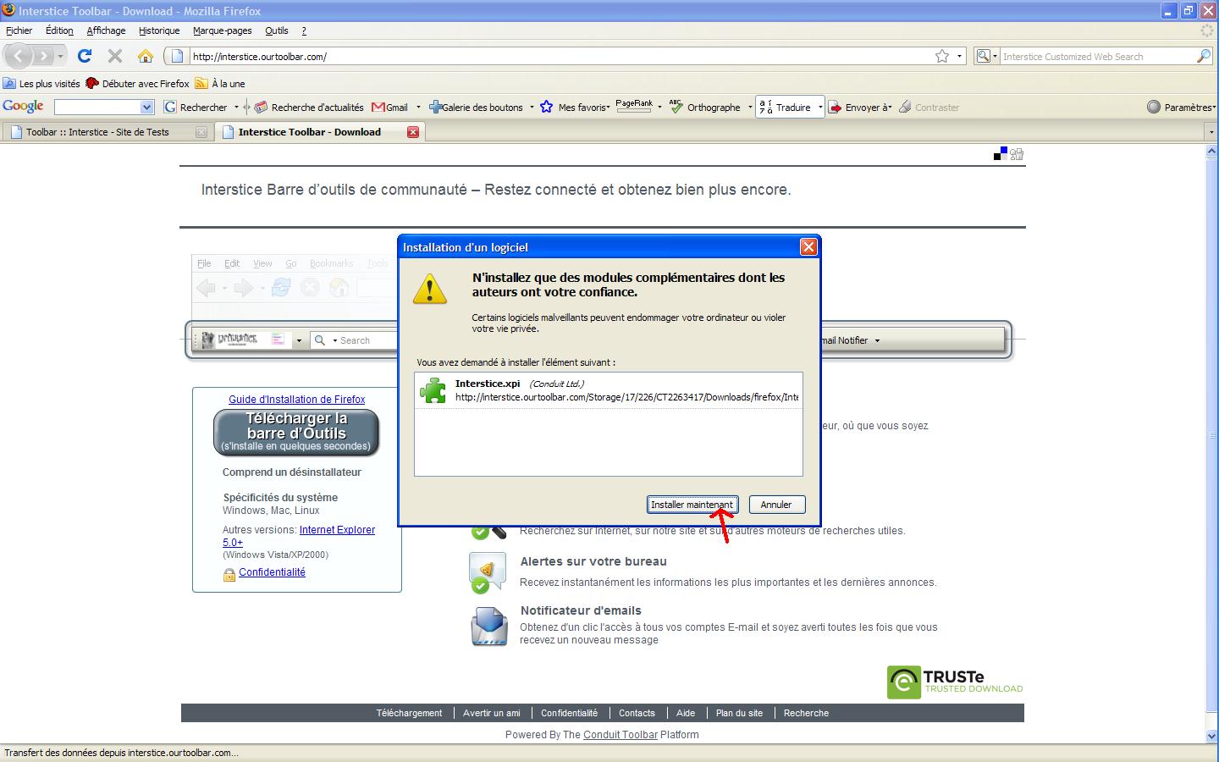The width and height of the screenshot is (1219, 762).
Task: Click the Home icon in navigation bar
Action: point(146,56)
